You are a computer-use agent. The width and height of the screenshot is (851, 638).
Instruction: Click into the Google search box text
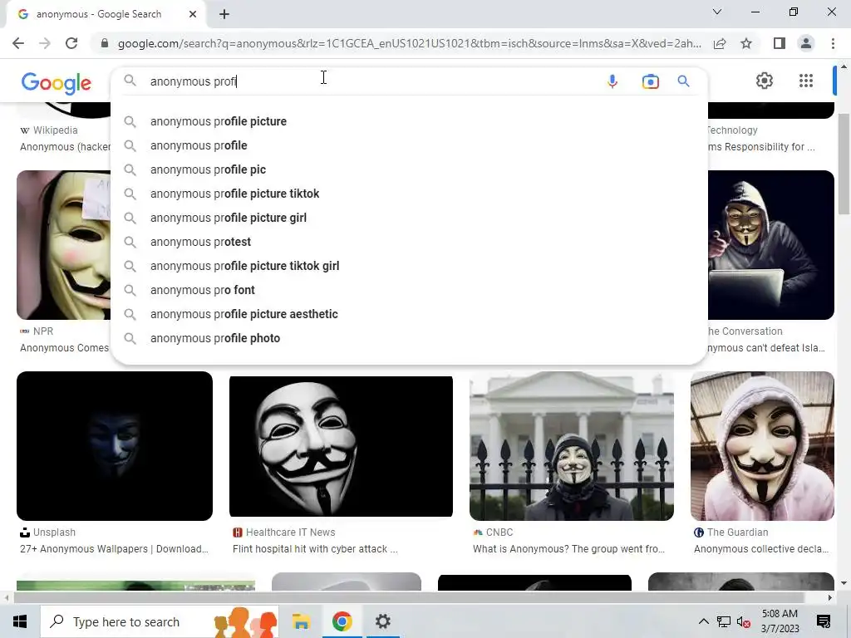[369, 81]
